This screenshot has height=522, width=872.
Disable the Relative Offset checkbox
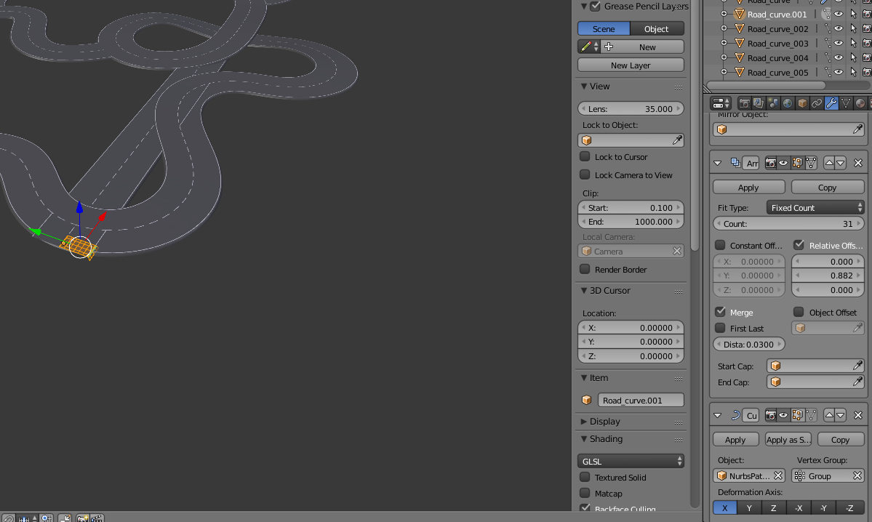[x=799, y=245]
